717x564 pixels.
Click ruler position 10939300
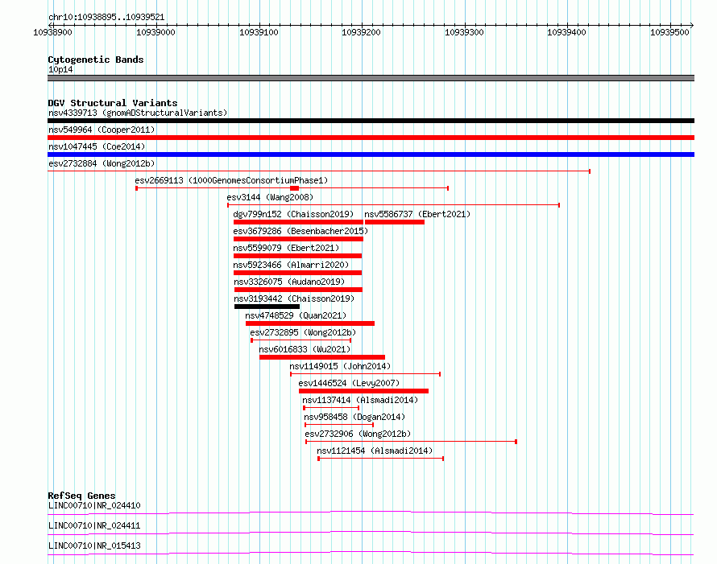(464, 32)
